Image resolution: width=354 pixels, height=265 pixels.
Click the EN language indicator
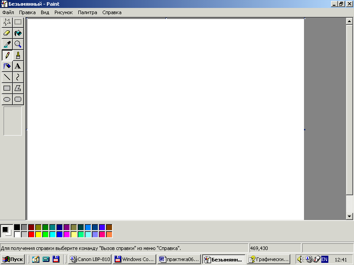click(324, 259)
